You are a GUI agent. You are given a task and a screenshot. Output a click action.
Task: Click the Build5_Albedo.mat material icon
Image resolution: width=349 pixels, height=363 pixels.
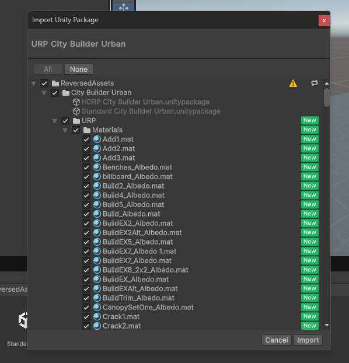[x=97, y=205]
